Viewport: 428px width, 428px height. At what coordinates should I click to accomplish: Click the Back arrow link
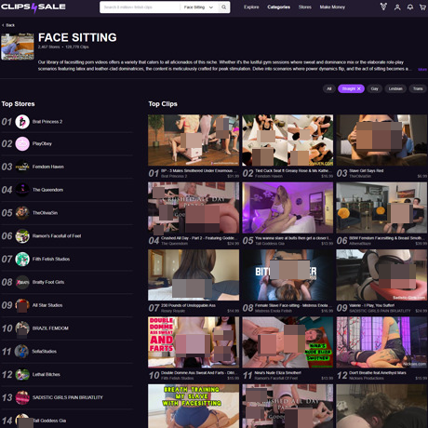click(x=8, y=25)
